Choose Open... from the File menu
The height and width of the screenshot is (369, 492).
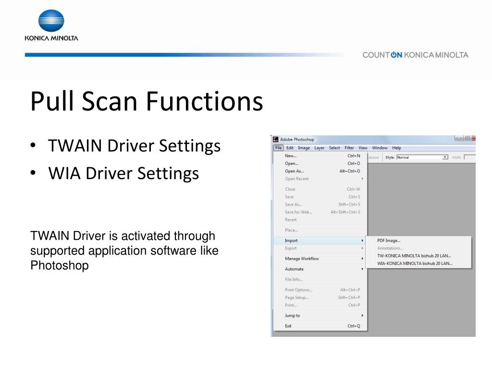click(320, 163)
